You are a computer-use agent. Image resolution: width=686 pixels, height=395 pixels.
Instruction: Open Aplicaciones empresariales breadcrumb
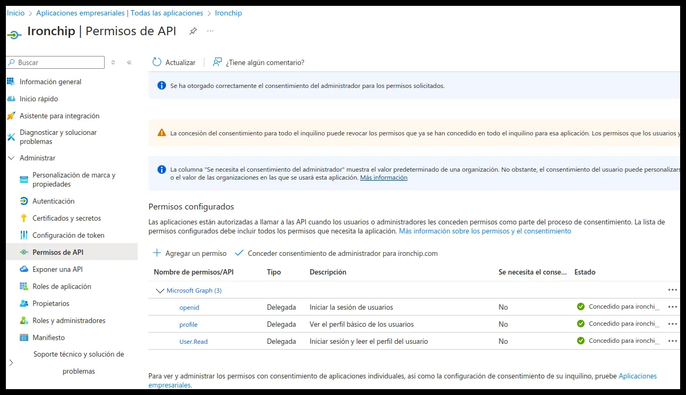click(120, 13)
